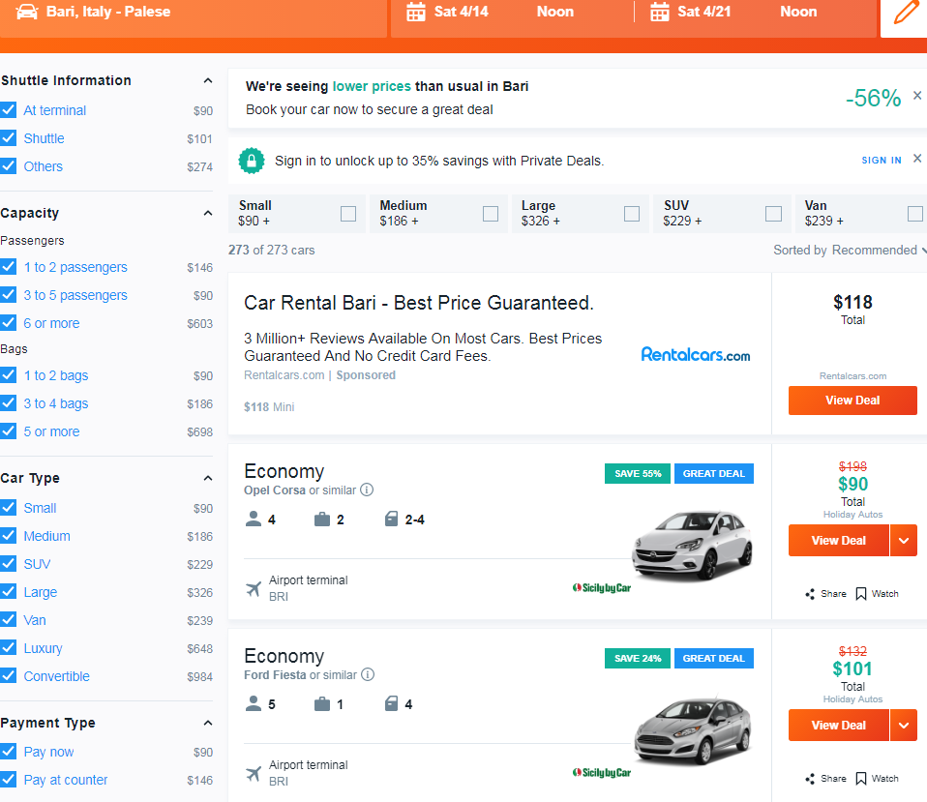Image resolution: width=927 pixels, height=802 pixels.
Task: Toggle the 3 to 5 passengers checkbox
Action: [x=9, y=294]
